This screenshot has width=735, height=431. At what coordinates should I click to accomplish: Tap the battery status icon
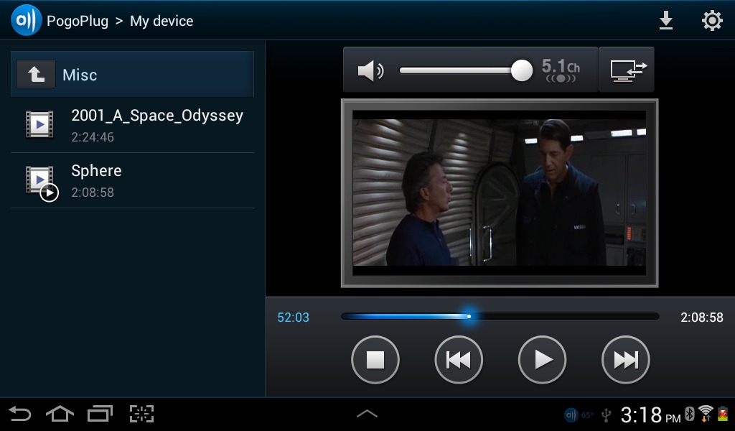(723, 414)
